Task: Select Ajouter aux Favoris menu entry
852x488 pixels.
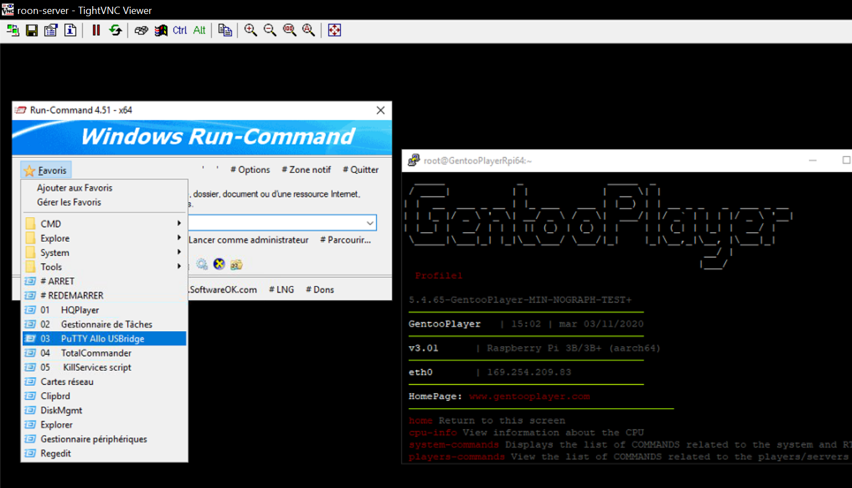Action: click(x=74, y=188)
